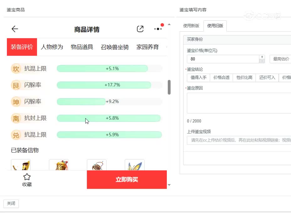
Task: Toggle the 价格合适 conclusion option
Action: click(221, 77)
